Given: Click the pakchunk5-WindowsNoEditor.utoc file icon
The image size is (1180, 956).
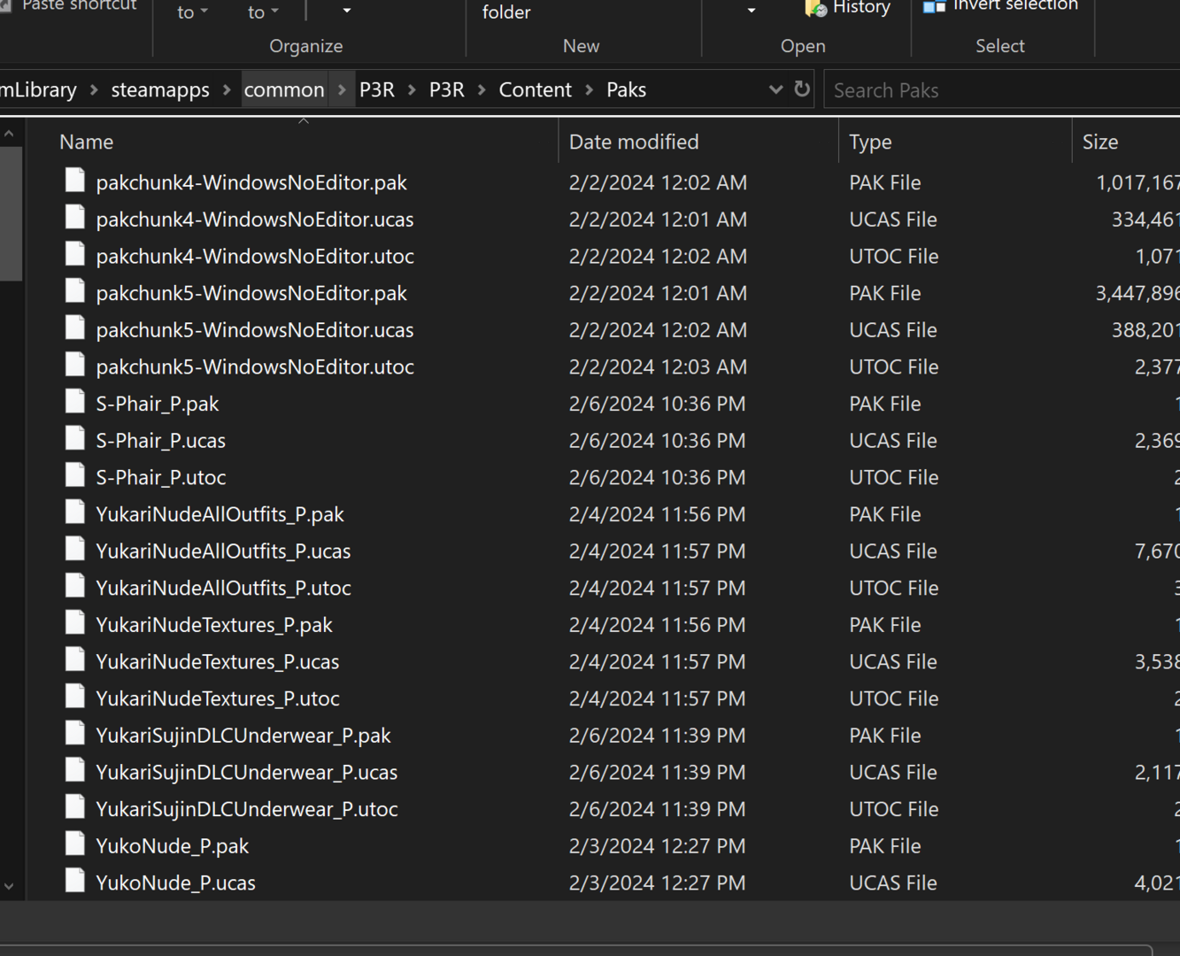Looking at the screenshot, I should pyautogui.click(x=75, y=366).
